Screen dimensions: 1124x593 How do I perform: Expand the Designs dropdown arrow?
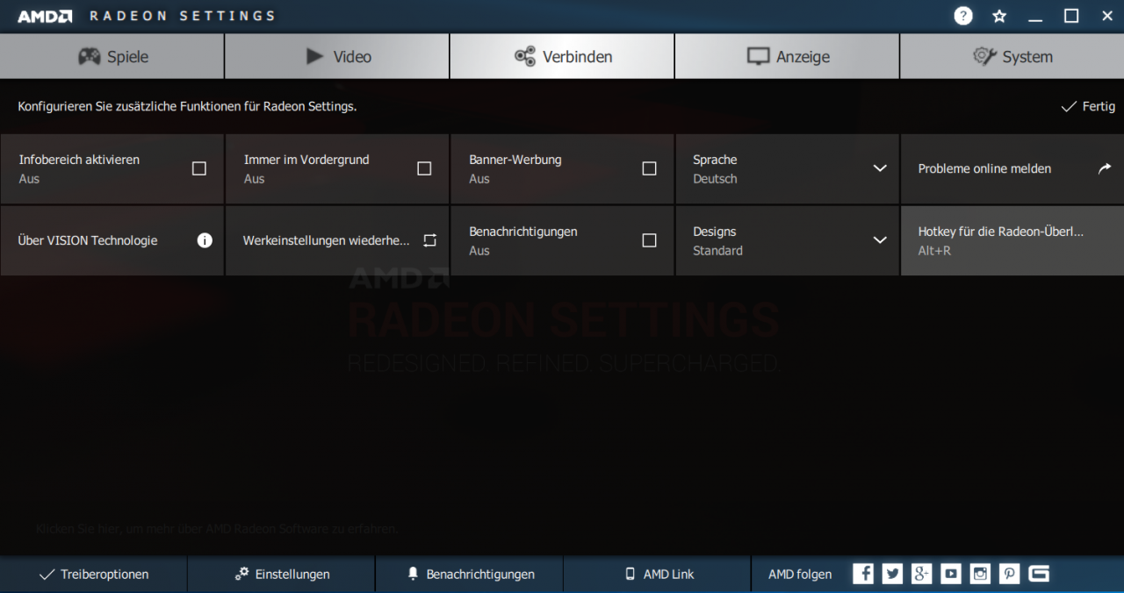point(880,240)
